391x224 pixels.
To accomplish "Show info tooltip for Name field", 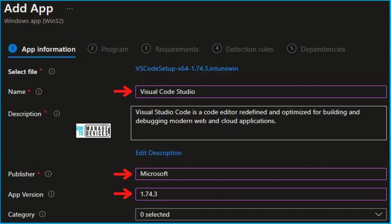I will click(39, 91).
